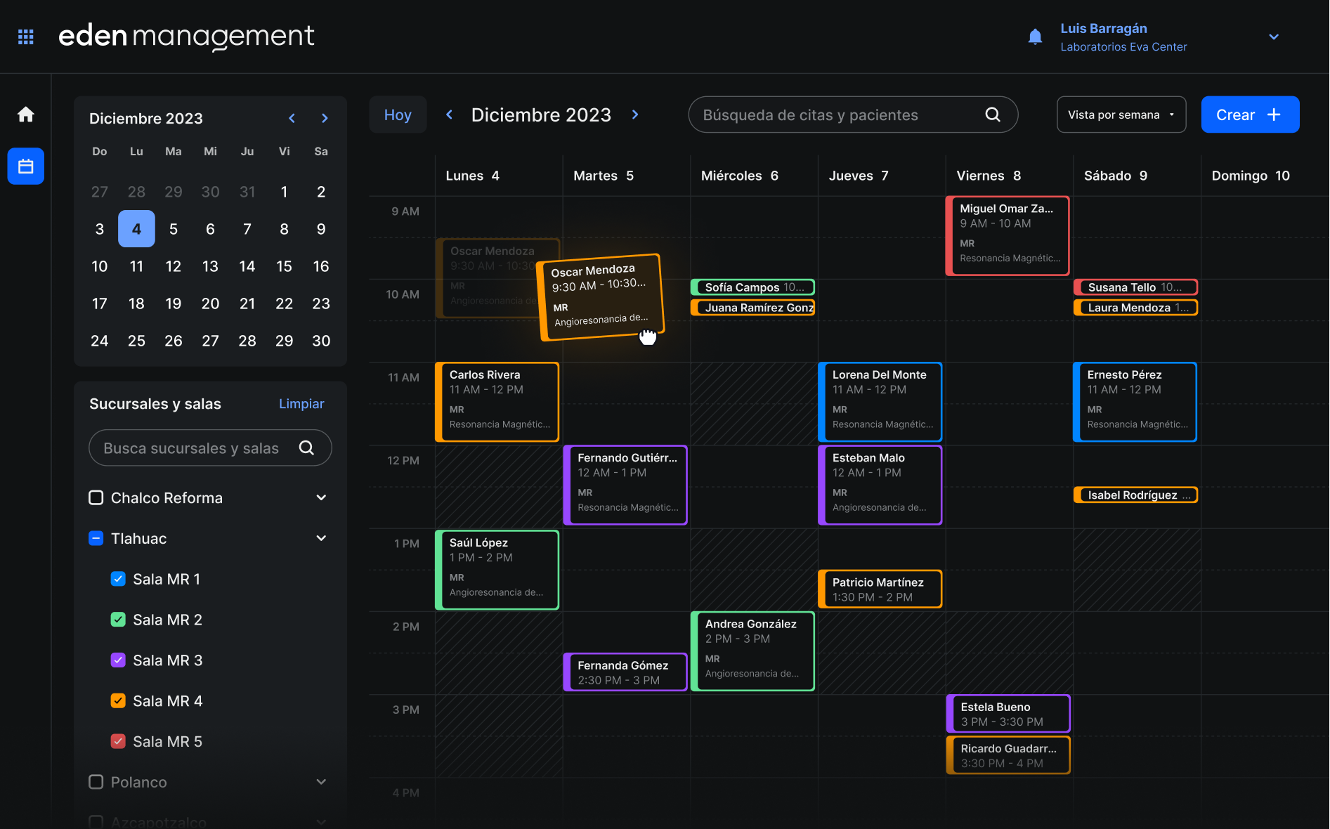The height and width of the screenshot is (829, 1330).
Task: Expand the Polanco branch
Action: click(321, 782)
